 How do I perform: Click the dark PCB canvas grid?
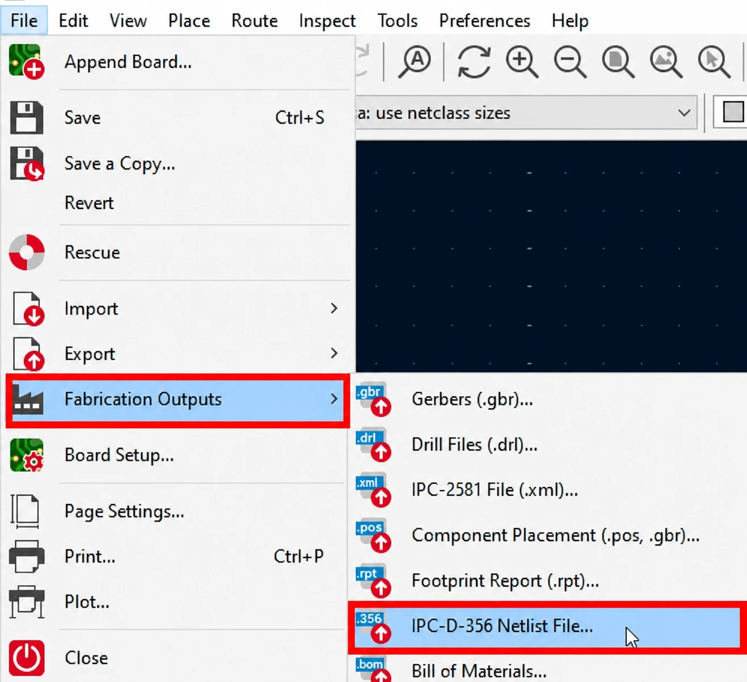click(551, 256)
